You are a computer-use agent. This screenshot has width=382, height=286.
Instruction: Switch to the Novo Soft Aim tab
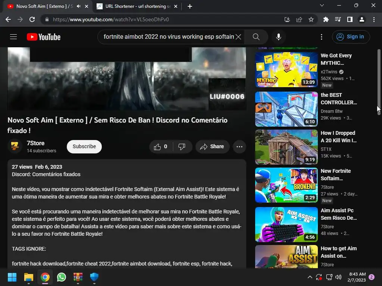tap(44, 6)
